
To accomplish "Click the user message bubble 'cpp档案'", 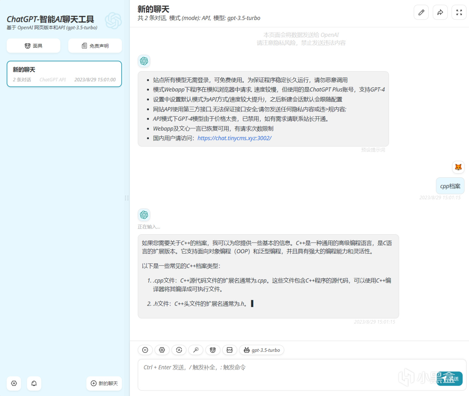I will tap(450, 186).
